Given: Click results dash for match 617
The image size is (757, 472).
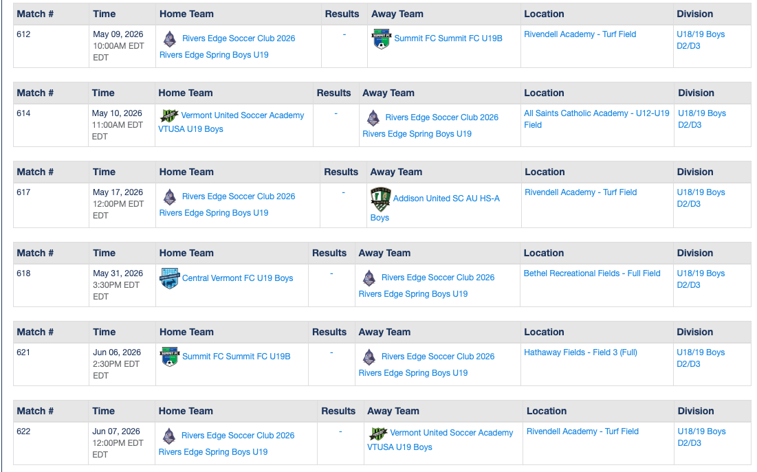Looking at the screenshot, I should pos(343,192).
